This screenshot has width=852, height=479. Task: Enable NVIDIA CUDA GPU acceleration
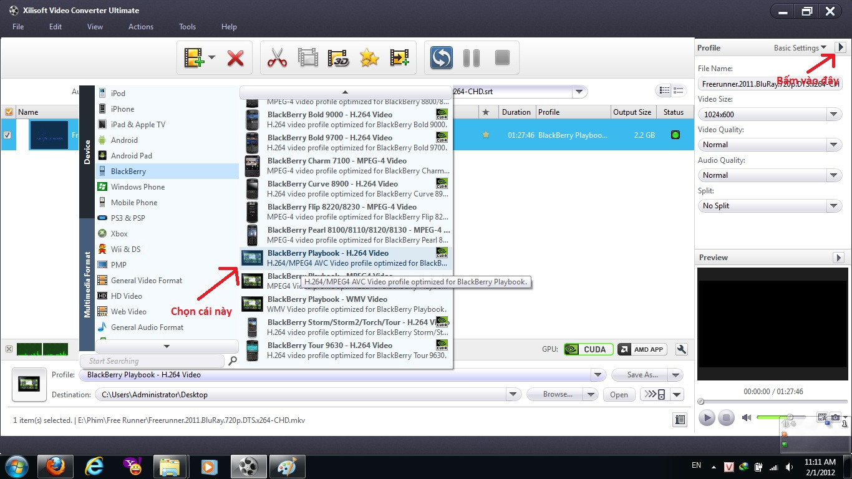pyautogui.click(x=588, y=349)
